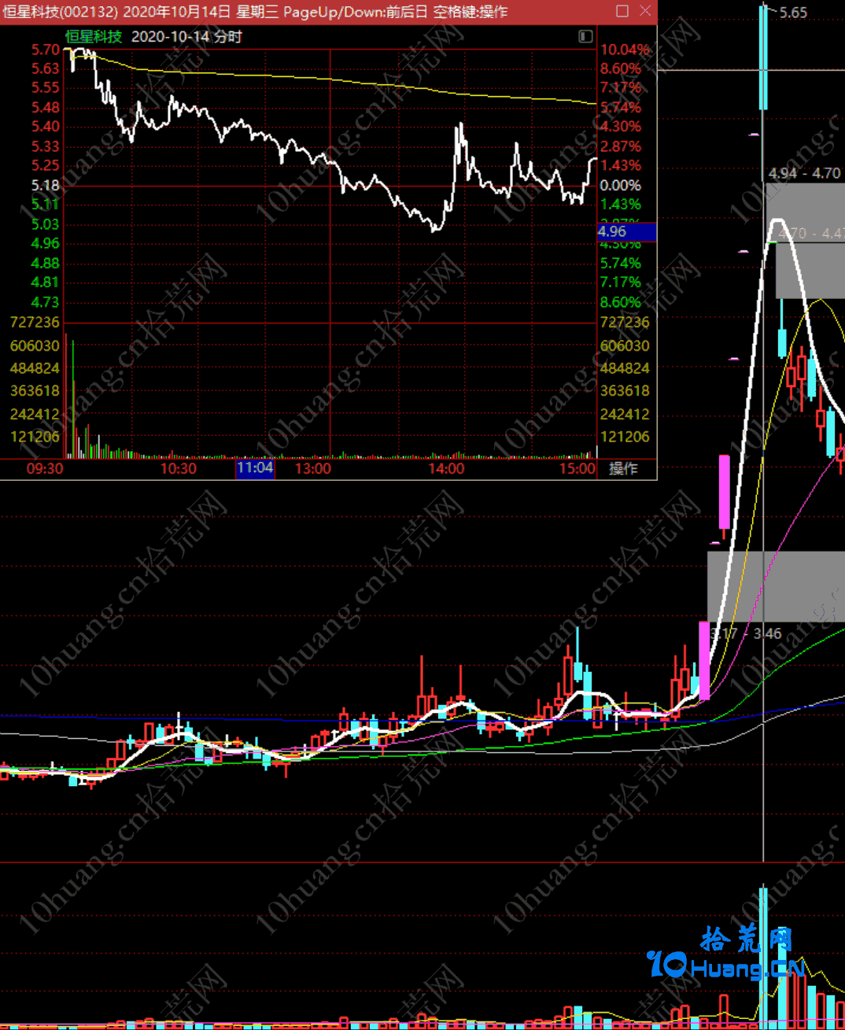Click the 2.87% red percentage label
The height and width of the screenshot is (1030, 845).
(x=621, y=146)
